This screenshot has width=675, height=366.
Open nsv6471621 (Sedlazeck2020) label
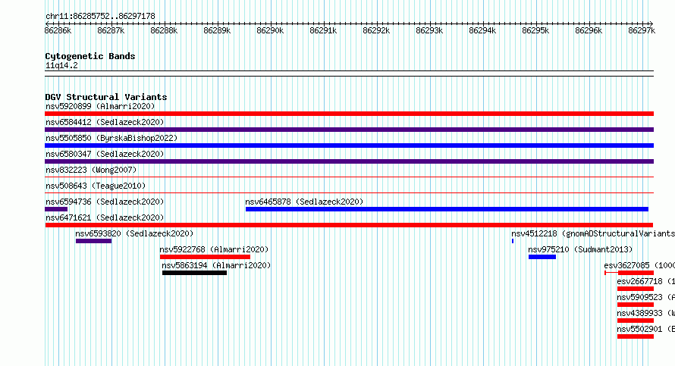(x=105, y=217)
